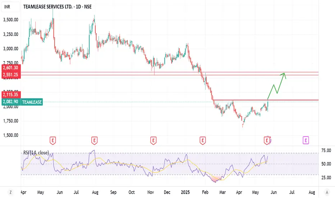The width and height of the screenshot is (335, 198).
Task: Click the 1,750.00 price axis label
Action: coord(11,121)
